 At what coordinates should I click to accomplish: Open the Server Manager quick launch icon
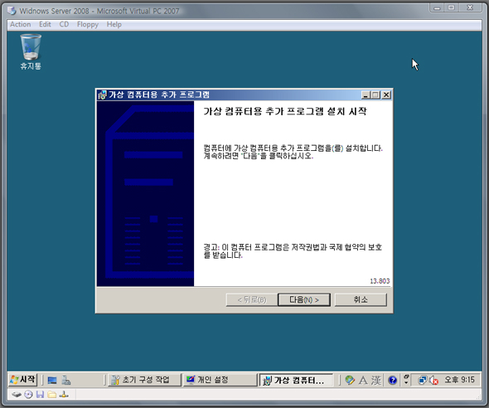click(x=65, y=381)
